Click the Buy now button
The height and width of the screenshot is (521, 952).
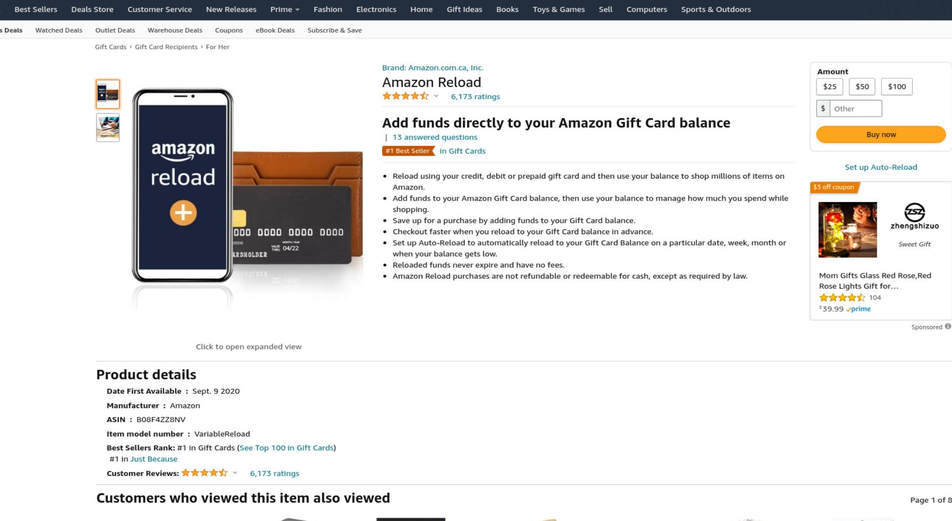(881, 134)
